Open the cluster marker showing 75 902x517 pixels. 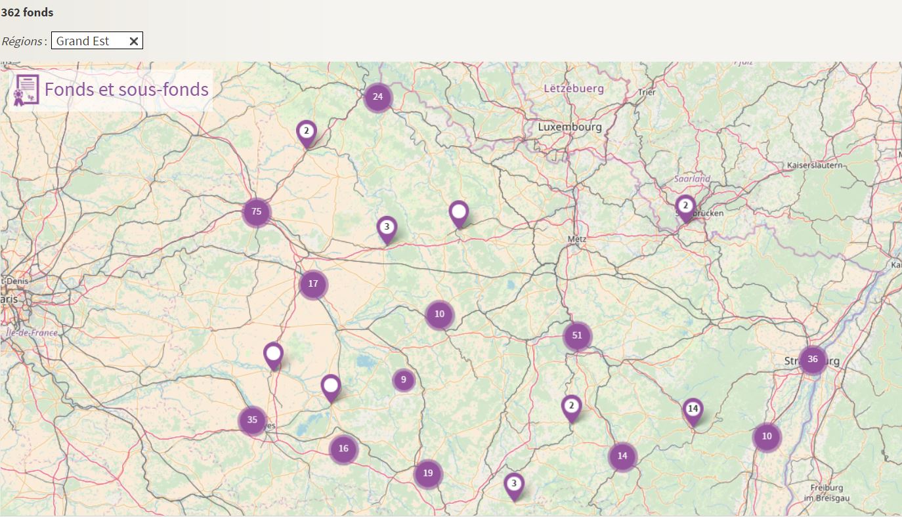coord(257,212)
